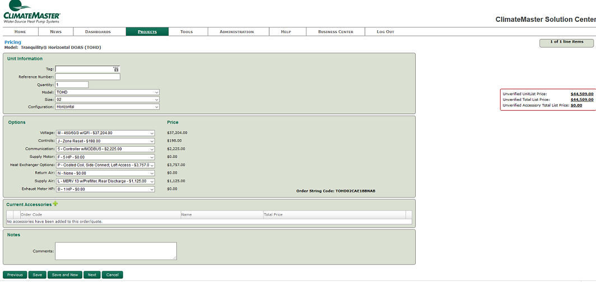Screen dimensions: 596x282
Task: Click the $2,225.00 communication price value
Action: point(176,149)
